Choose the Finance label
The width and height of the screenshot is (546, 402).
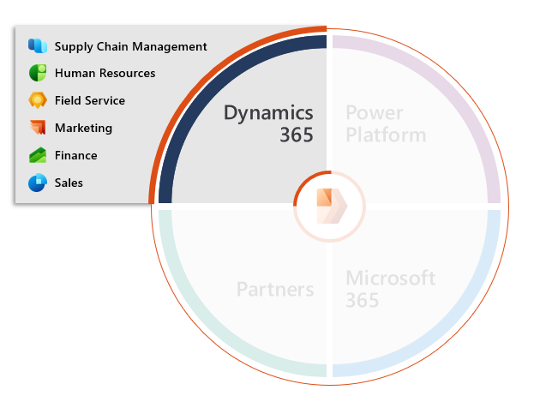tap(76, 155)
